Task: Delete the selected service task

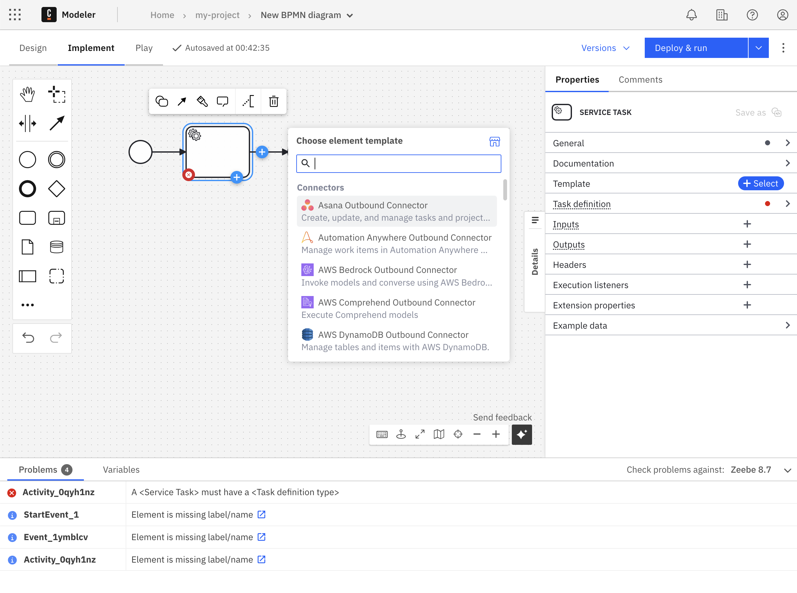Action: point(273,101)
